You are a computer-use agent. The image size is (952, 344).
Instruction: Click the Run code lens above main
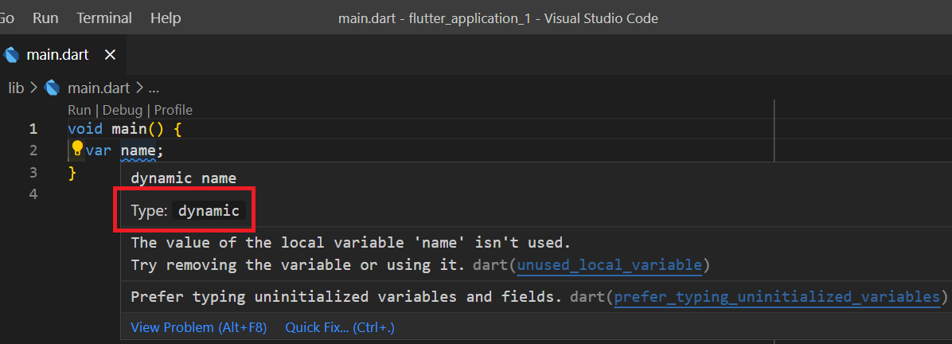coord(79,110)
